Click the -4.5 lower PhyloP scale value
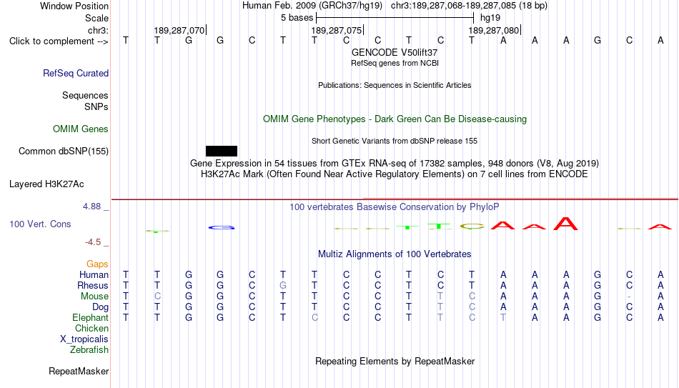 pos(93,242)
